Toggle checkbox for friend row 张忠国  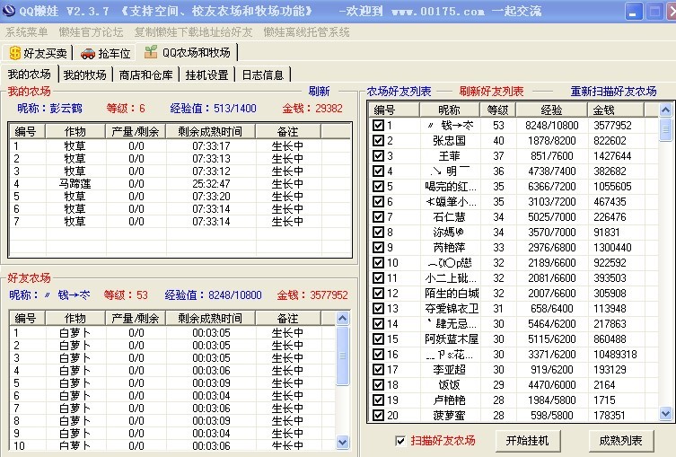(378, 141)
